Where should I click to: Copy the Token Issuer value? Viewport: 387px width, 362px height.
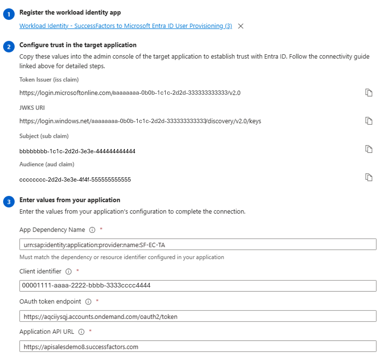point(369,92)
